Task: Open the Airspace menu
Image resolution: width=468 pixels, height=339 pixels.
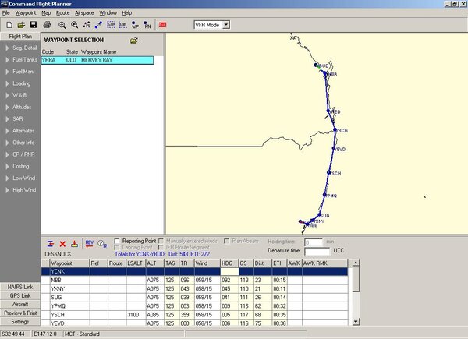Action: coord(84,13)
